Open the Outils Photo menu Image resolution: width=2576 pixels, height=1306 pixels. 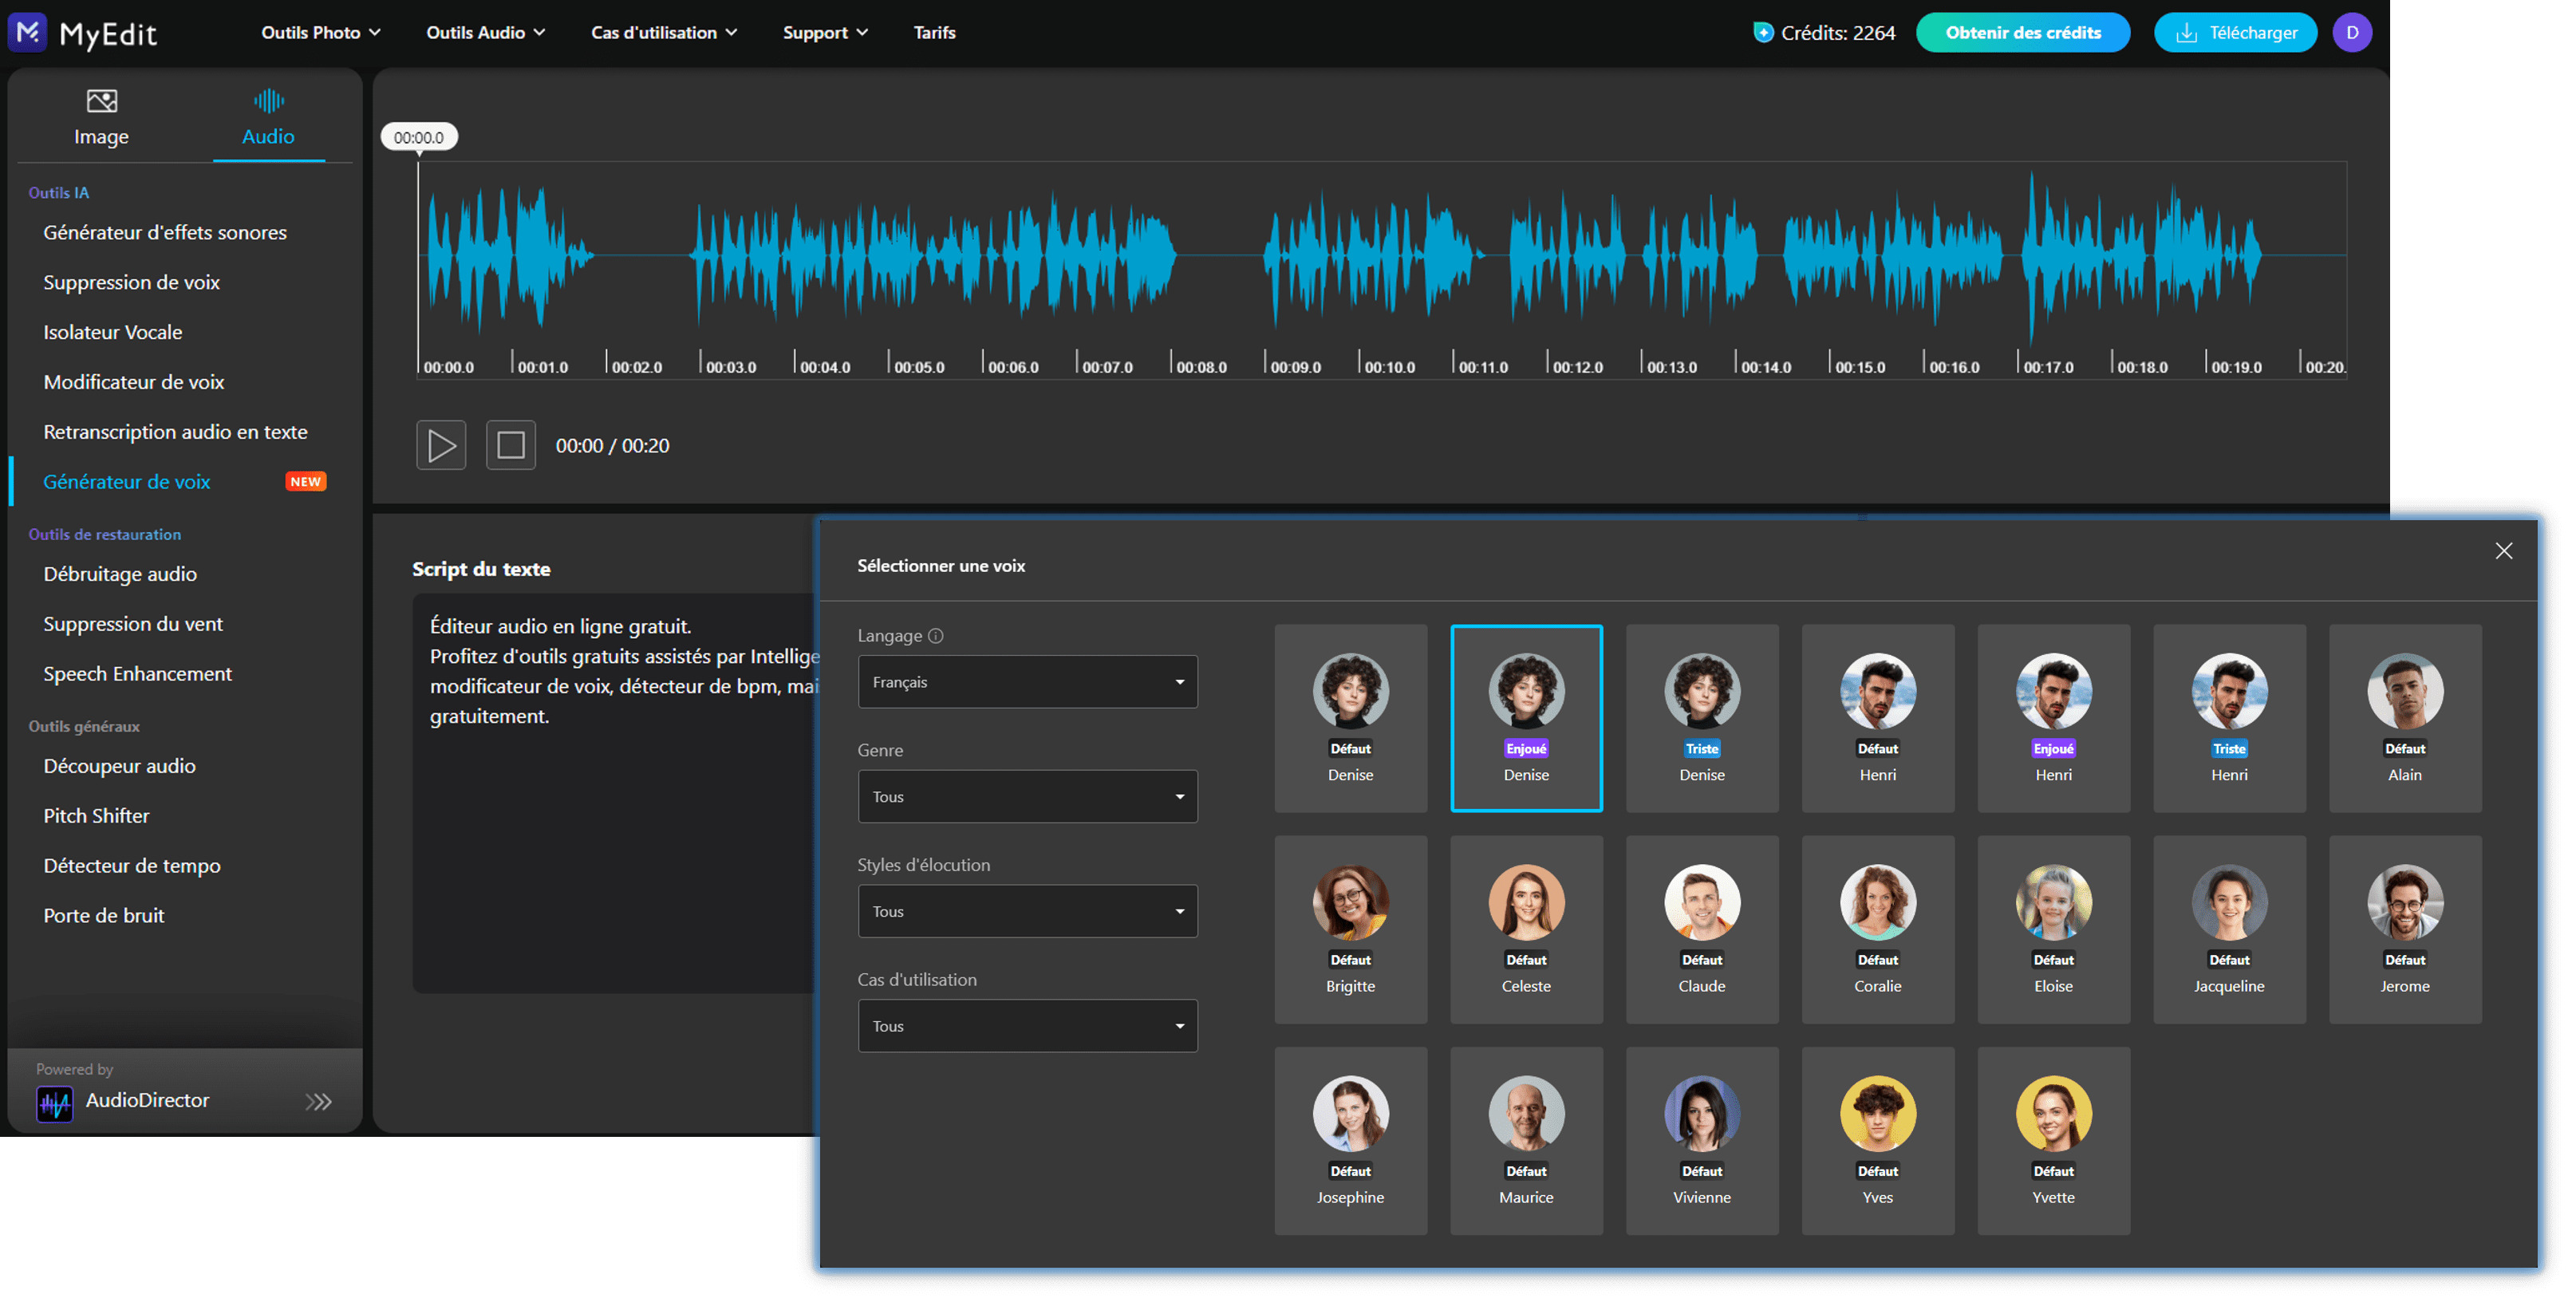pyautogui.click(x=318, y=32)
